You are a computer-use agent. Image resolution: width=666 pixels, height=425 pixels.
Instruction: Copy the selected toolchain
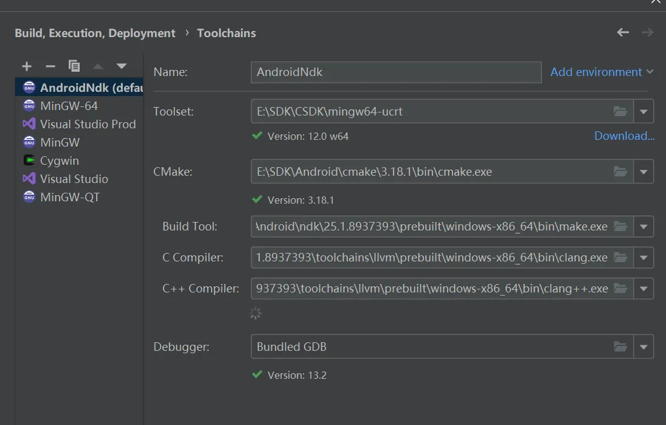coord(74,66)
